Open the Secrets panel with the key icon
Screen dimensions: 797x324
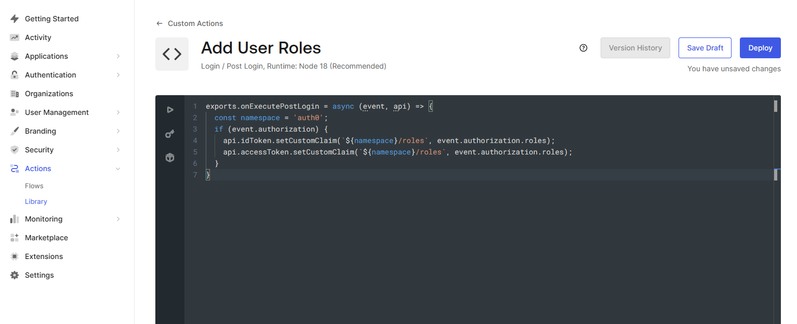(x=170, y=134)
